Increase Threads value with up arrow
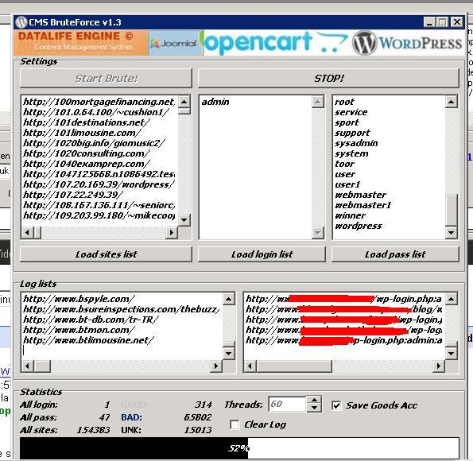The height and width of the screenshot is (461, 473). tap(314, 400)
